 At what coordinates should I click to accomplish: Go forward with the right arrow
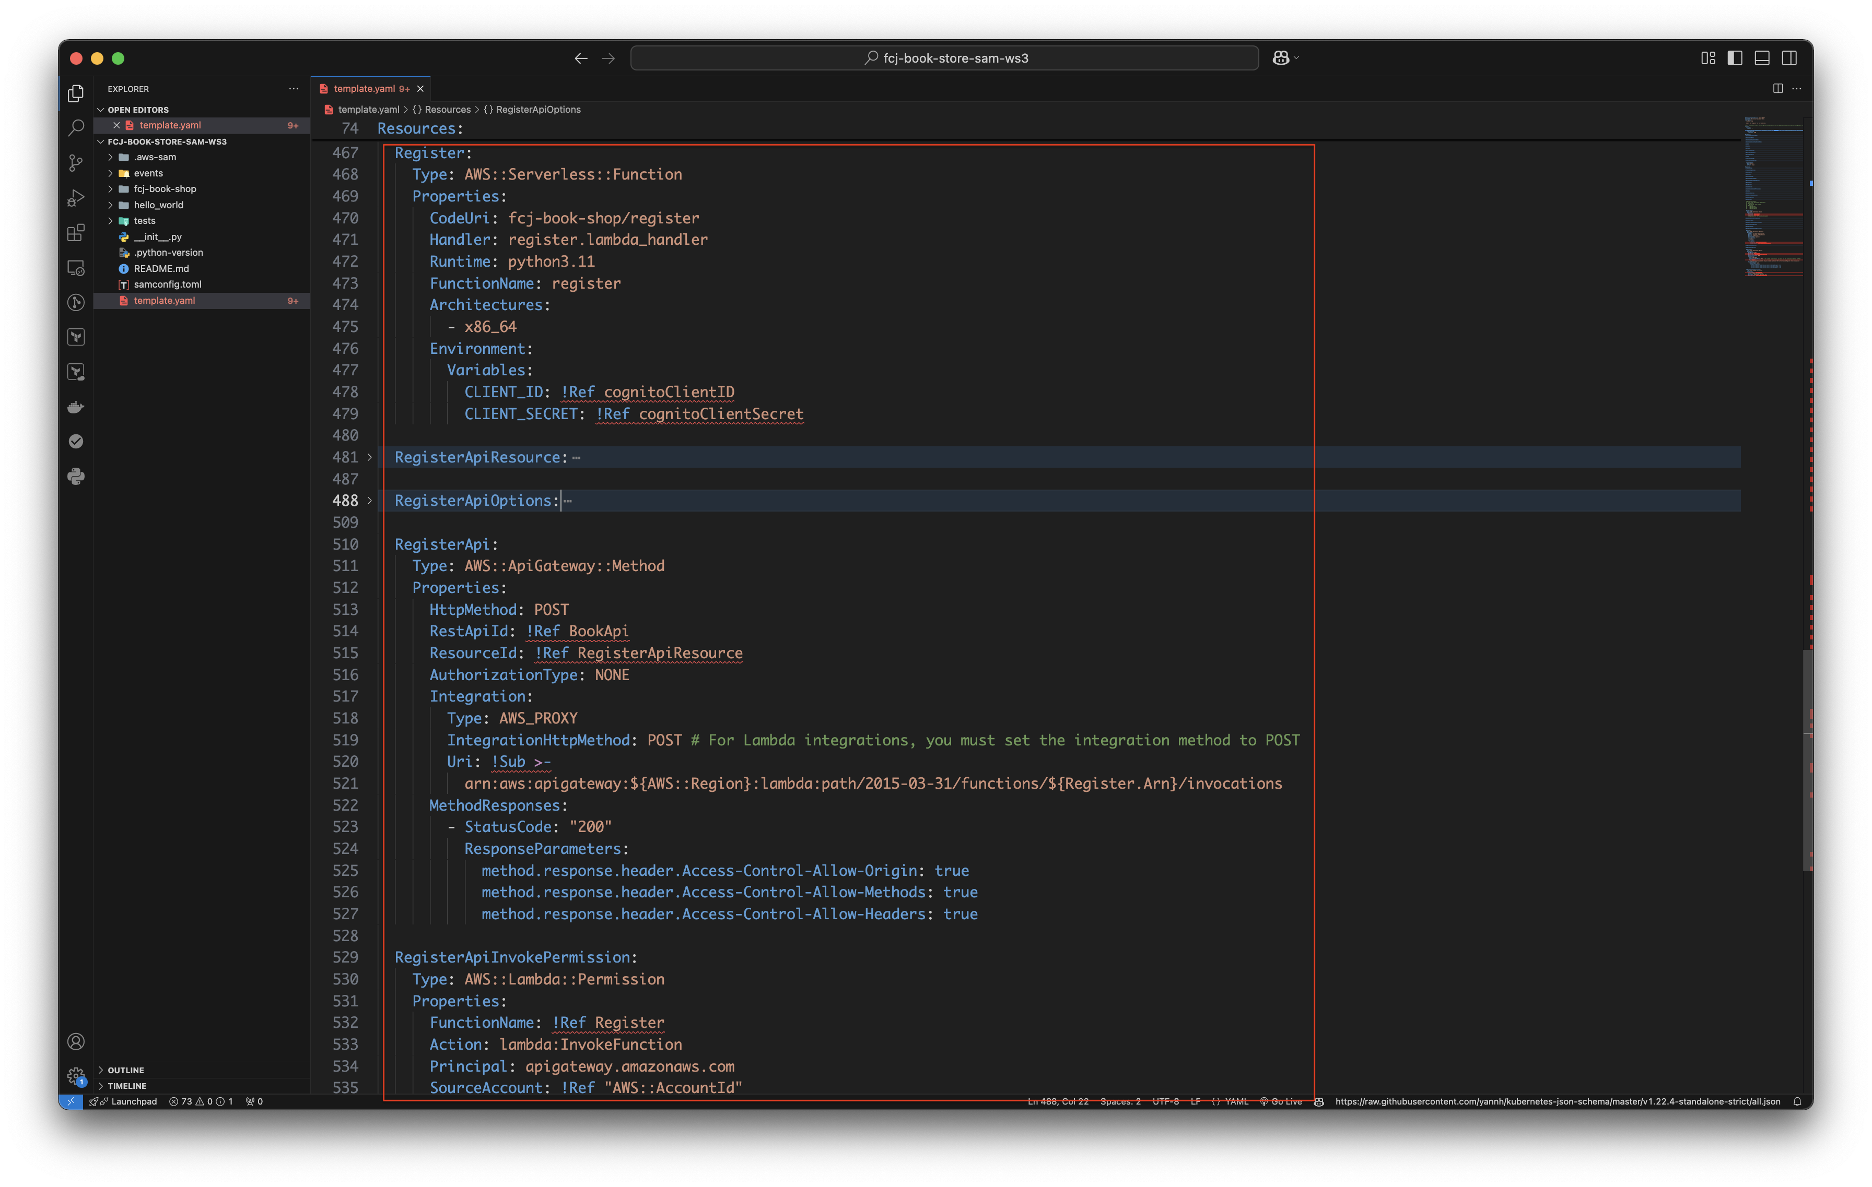(x=609, y=58)
